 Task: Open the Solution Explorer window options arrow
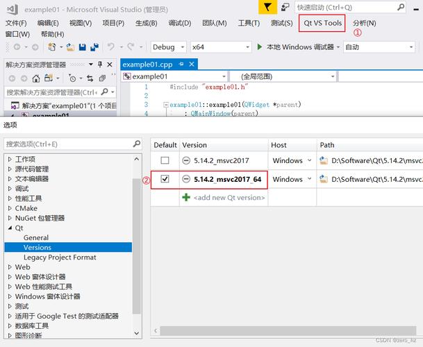pos(91,64)
